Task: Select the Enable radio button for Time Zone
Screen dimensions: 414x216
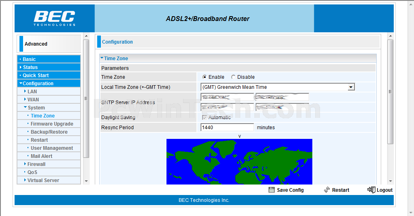Action: pos(205,77)
